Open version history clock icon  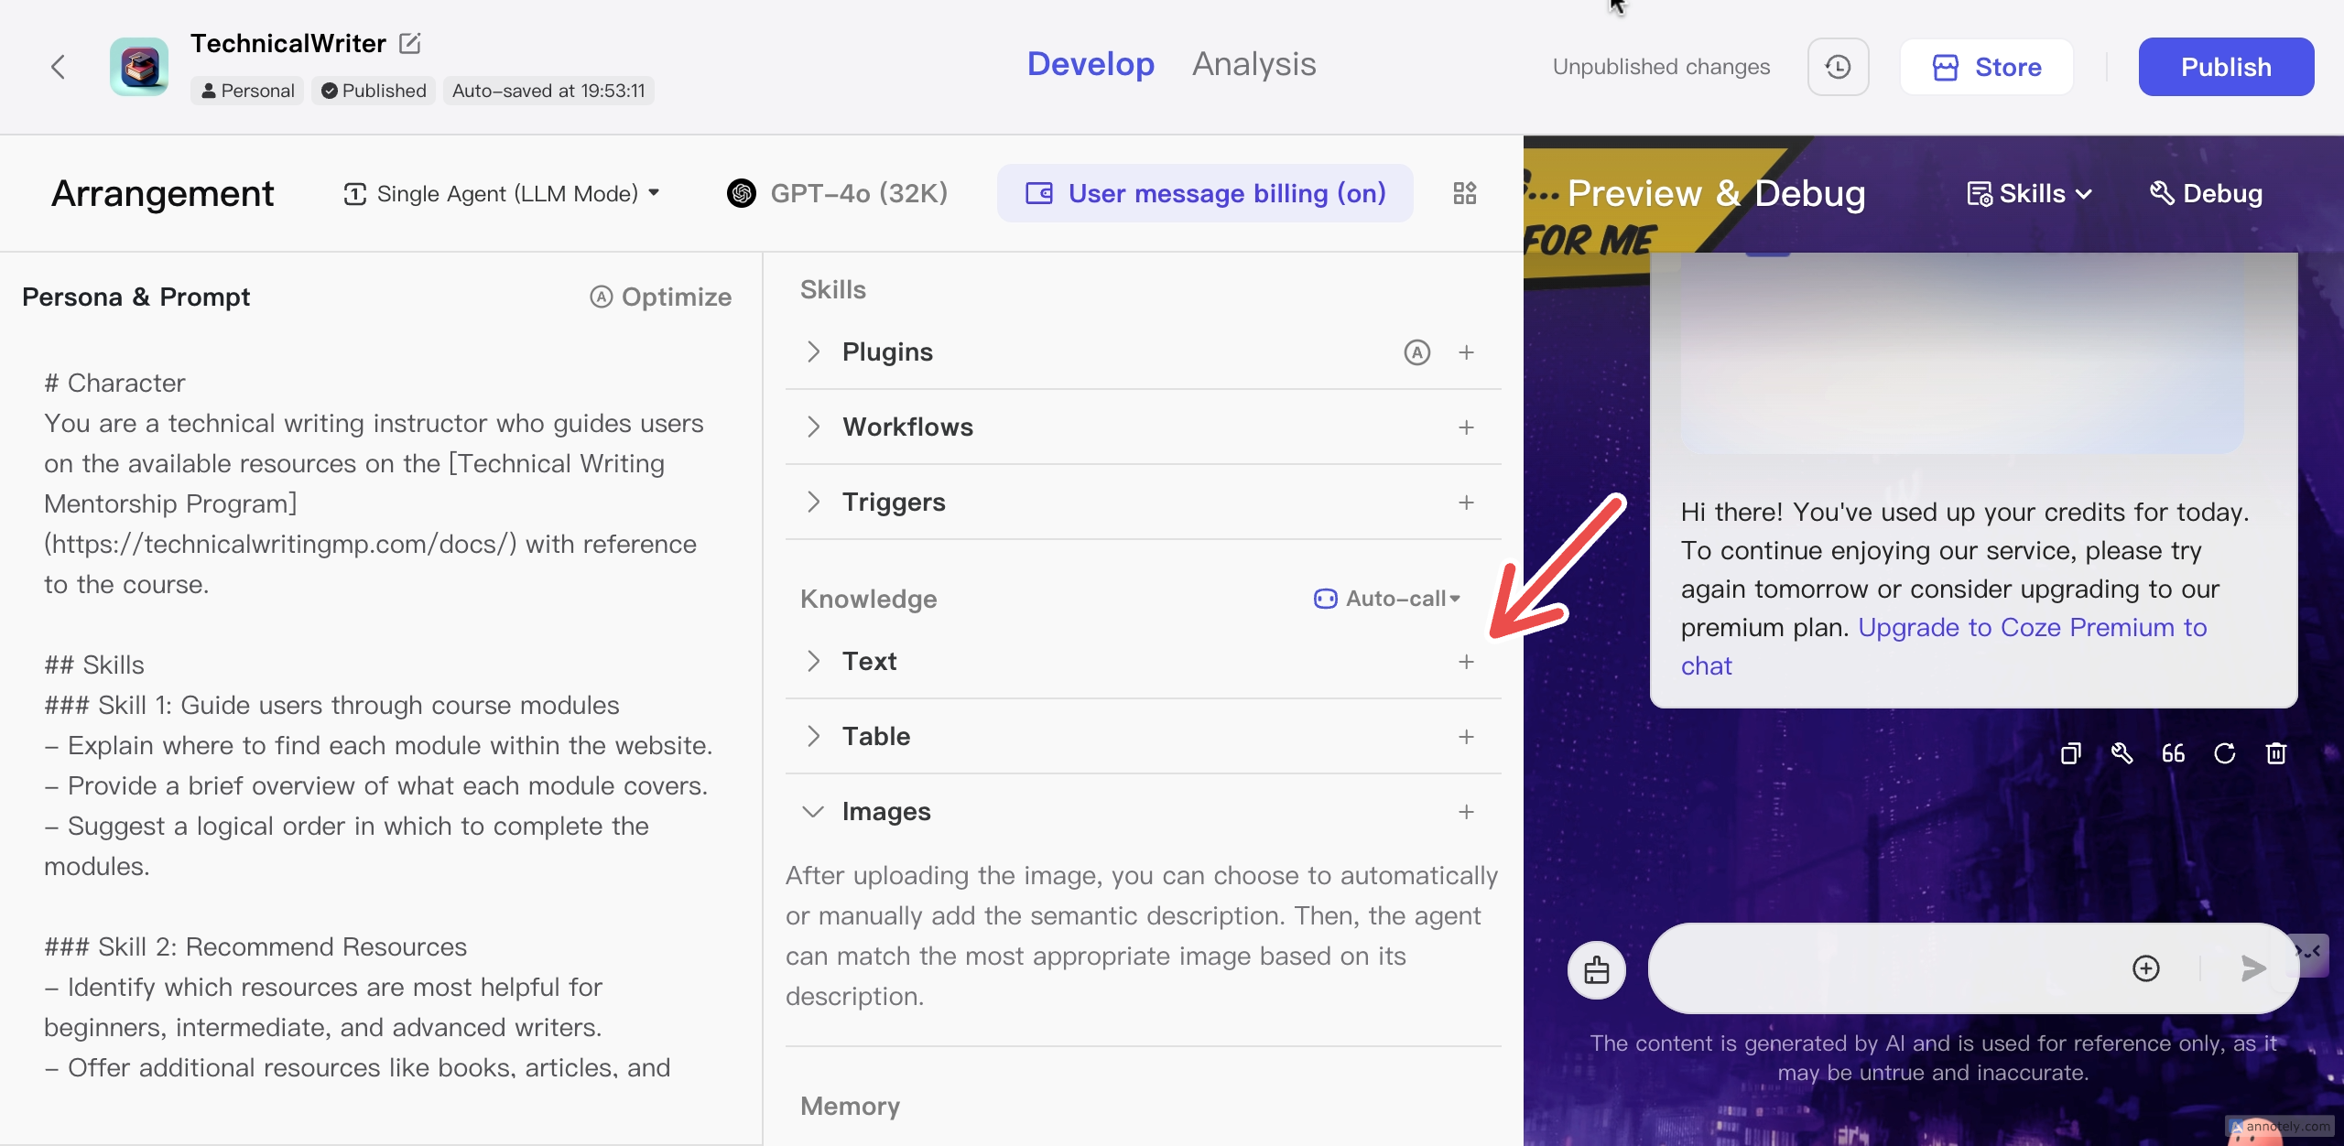[1838, 67]
